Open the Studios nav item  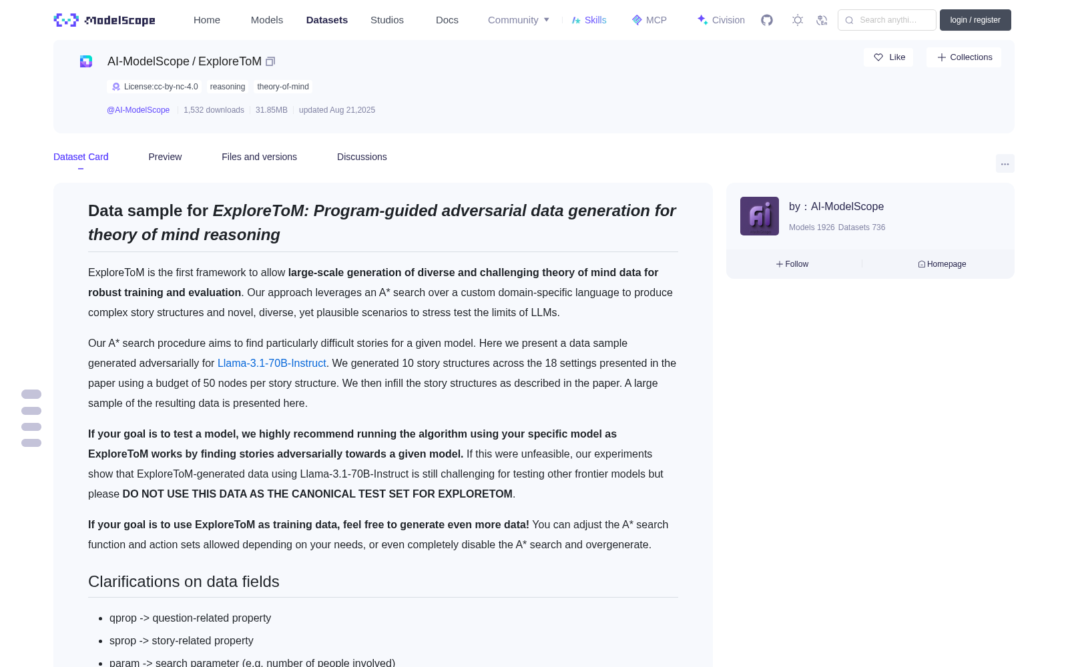point(387,20)
